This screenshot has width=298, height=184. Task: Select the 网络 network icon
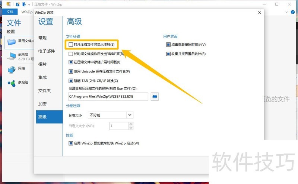click(x=12, y=70)
